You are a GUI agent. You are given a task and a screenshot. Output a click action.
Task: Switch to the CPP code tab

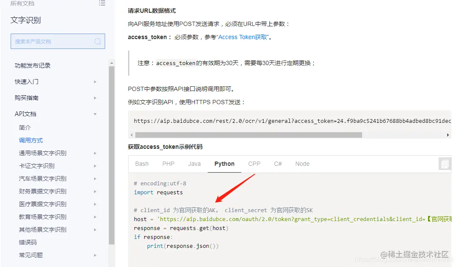254,164
